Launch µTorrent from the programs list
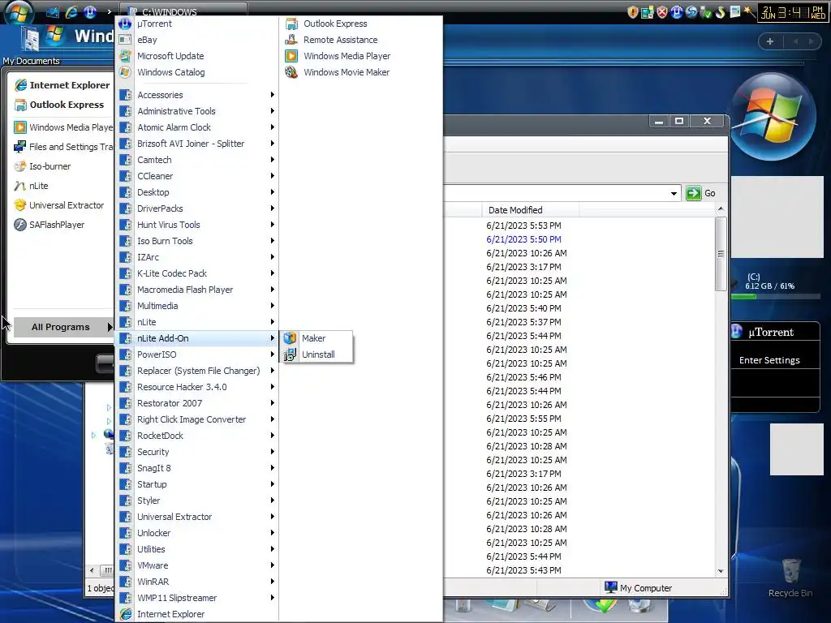This screenshot has width=831, height=623. 196,24
